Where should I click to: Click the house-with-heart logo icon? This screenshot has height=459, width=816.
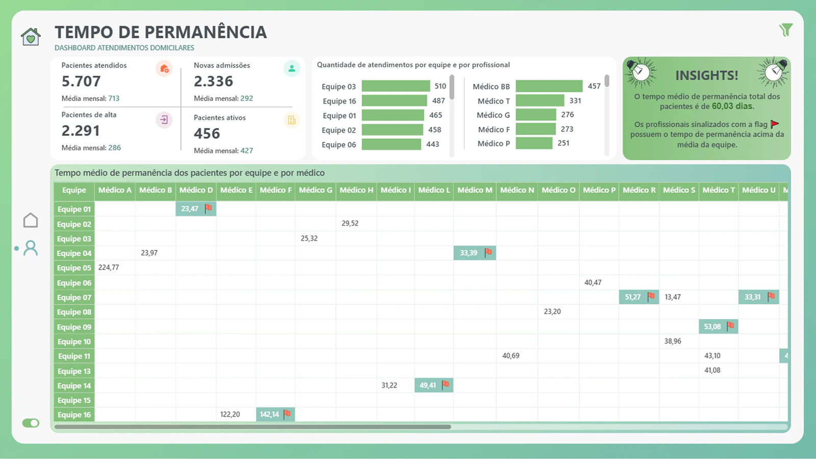coord(31,36)
